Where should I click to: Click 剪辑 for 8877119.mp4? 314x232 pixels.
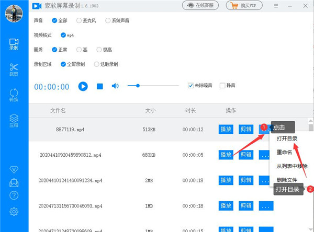coord(246,129)
